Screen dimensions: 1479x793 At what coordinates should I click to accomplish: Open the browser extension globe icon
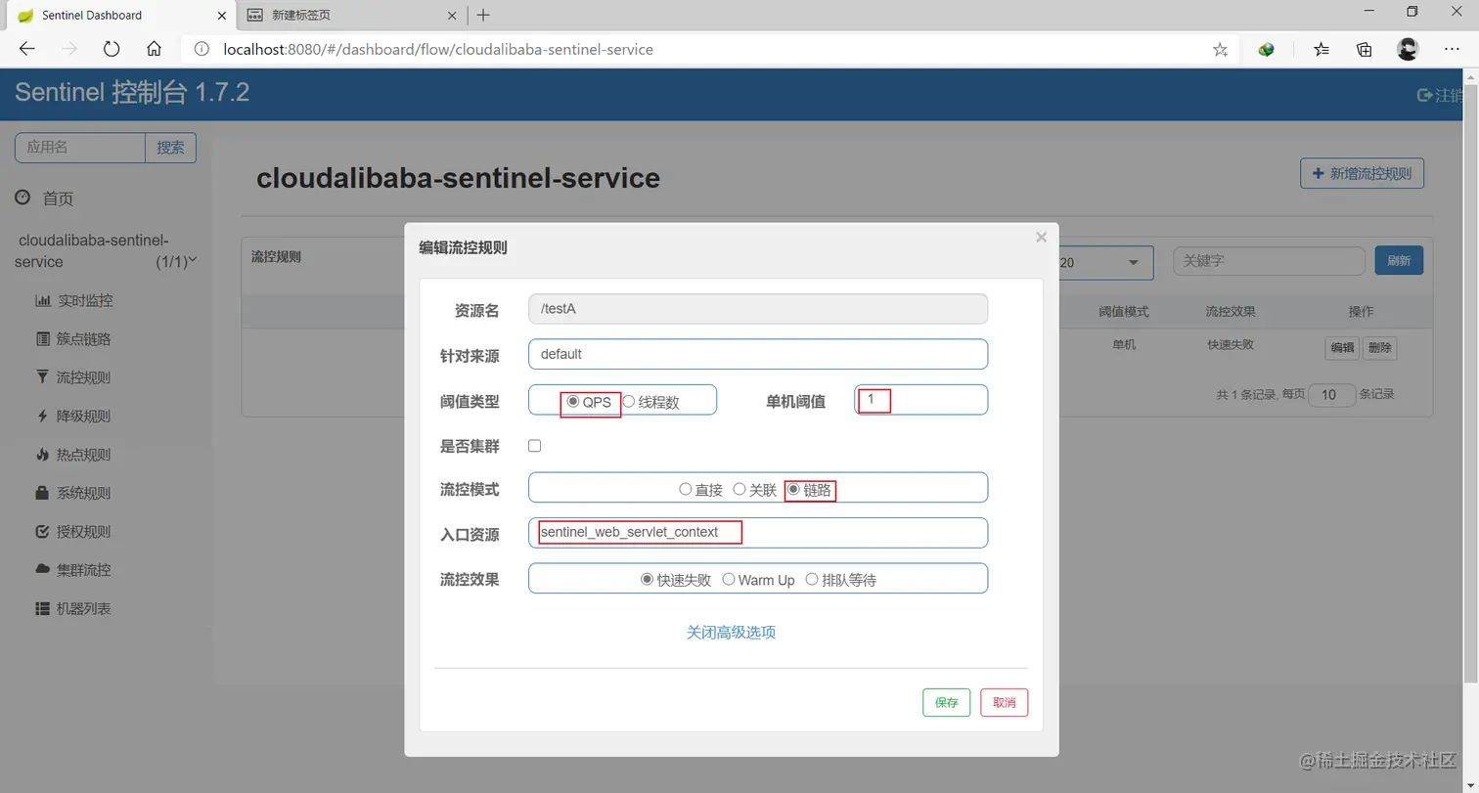tap(1267, 49)
